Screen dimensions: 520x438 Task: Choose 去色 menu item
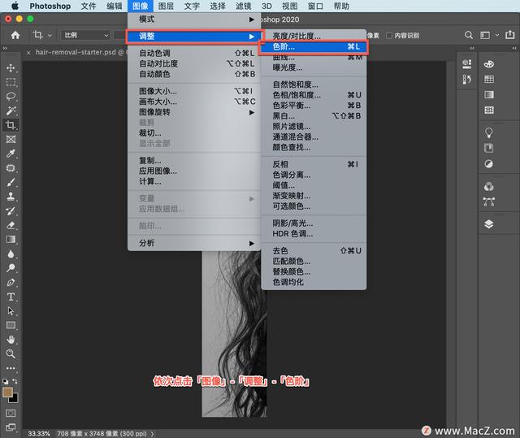pos(314,250)
